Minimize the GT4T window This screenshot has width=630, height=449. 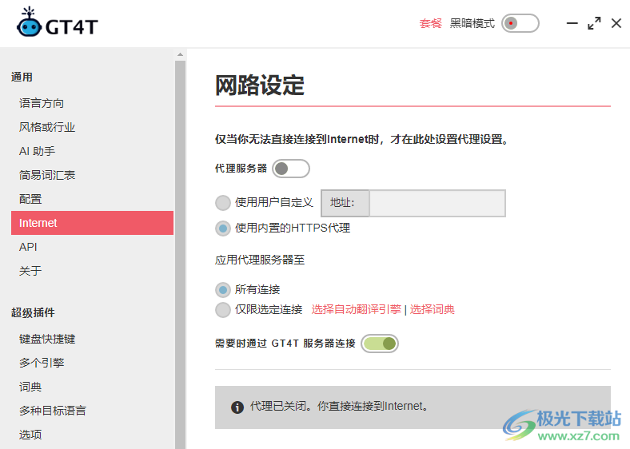pos(572,23)
